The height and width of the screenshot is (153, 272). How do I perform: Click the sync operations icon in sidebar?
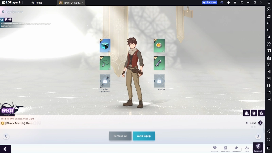tap(269, 44)
